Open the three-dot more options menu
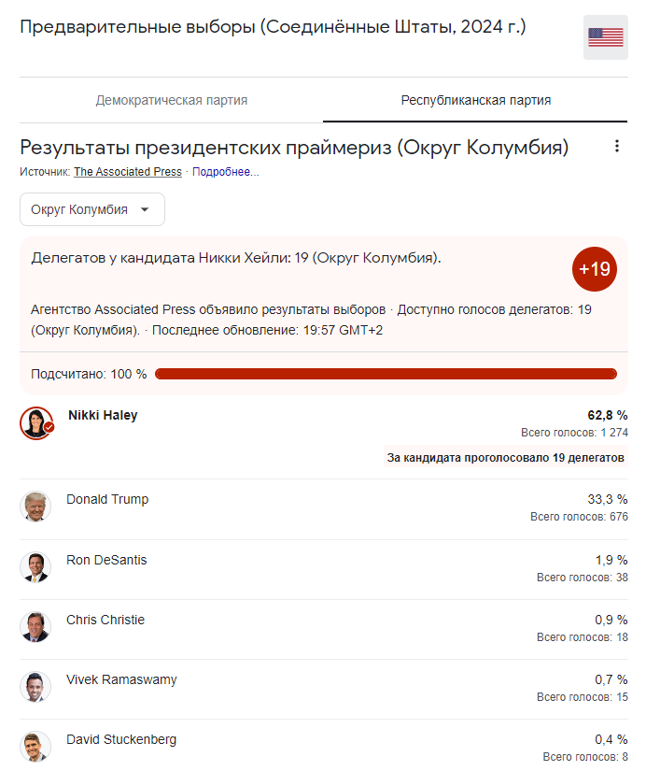The height and width of the screenshot is (771, 646). 616,146
